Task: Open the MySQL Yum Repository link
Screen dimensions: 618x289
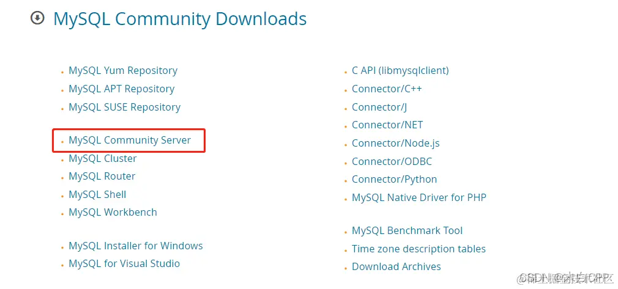Action: click(x=123, y=71)
